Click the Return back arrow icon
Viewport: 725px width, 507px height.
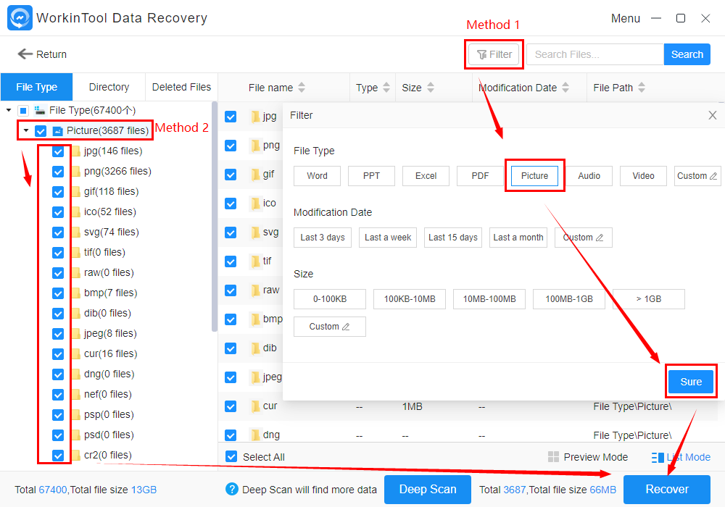point(25,54)
